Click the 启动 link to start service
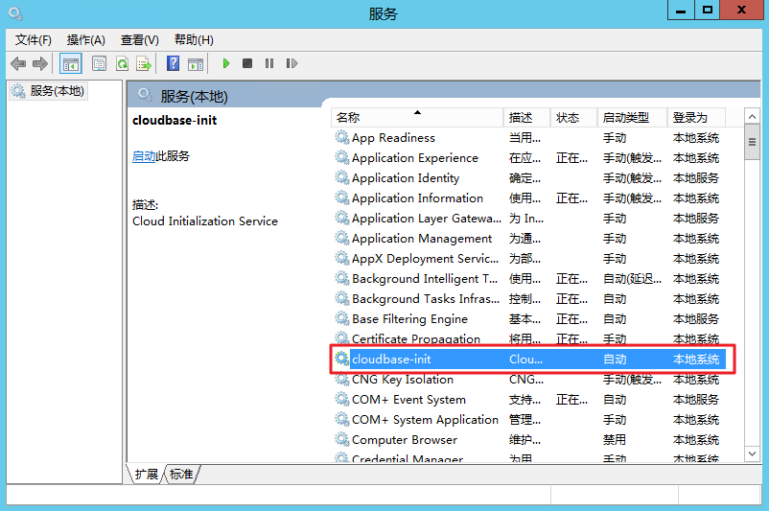 pos(144,156)
